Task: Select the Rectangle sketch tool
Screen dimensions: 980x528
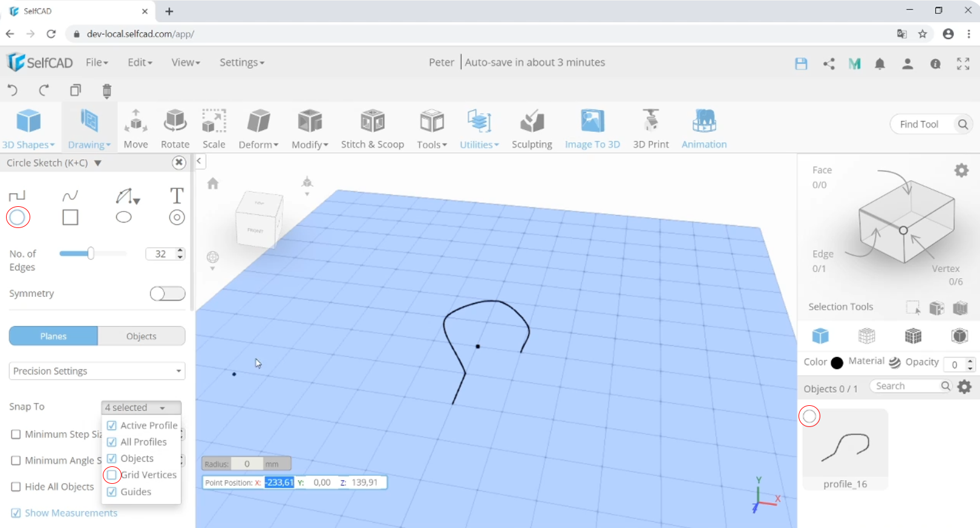Action: tap(70, 217)
